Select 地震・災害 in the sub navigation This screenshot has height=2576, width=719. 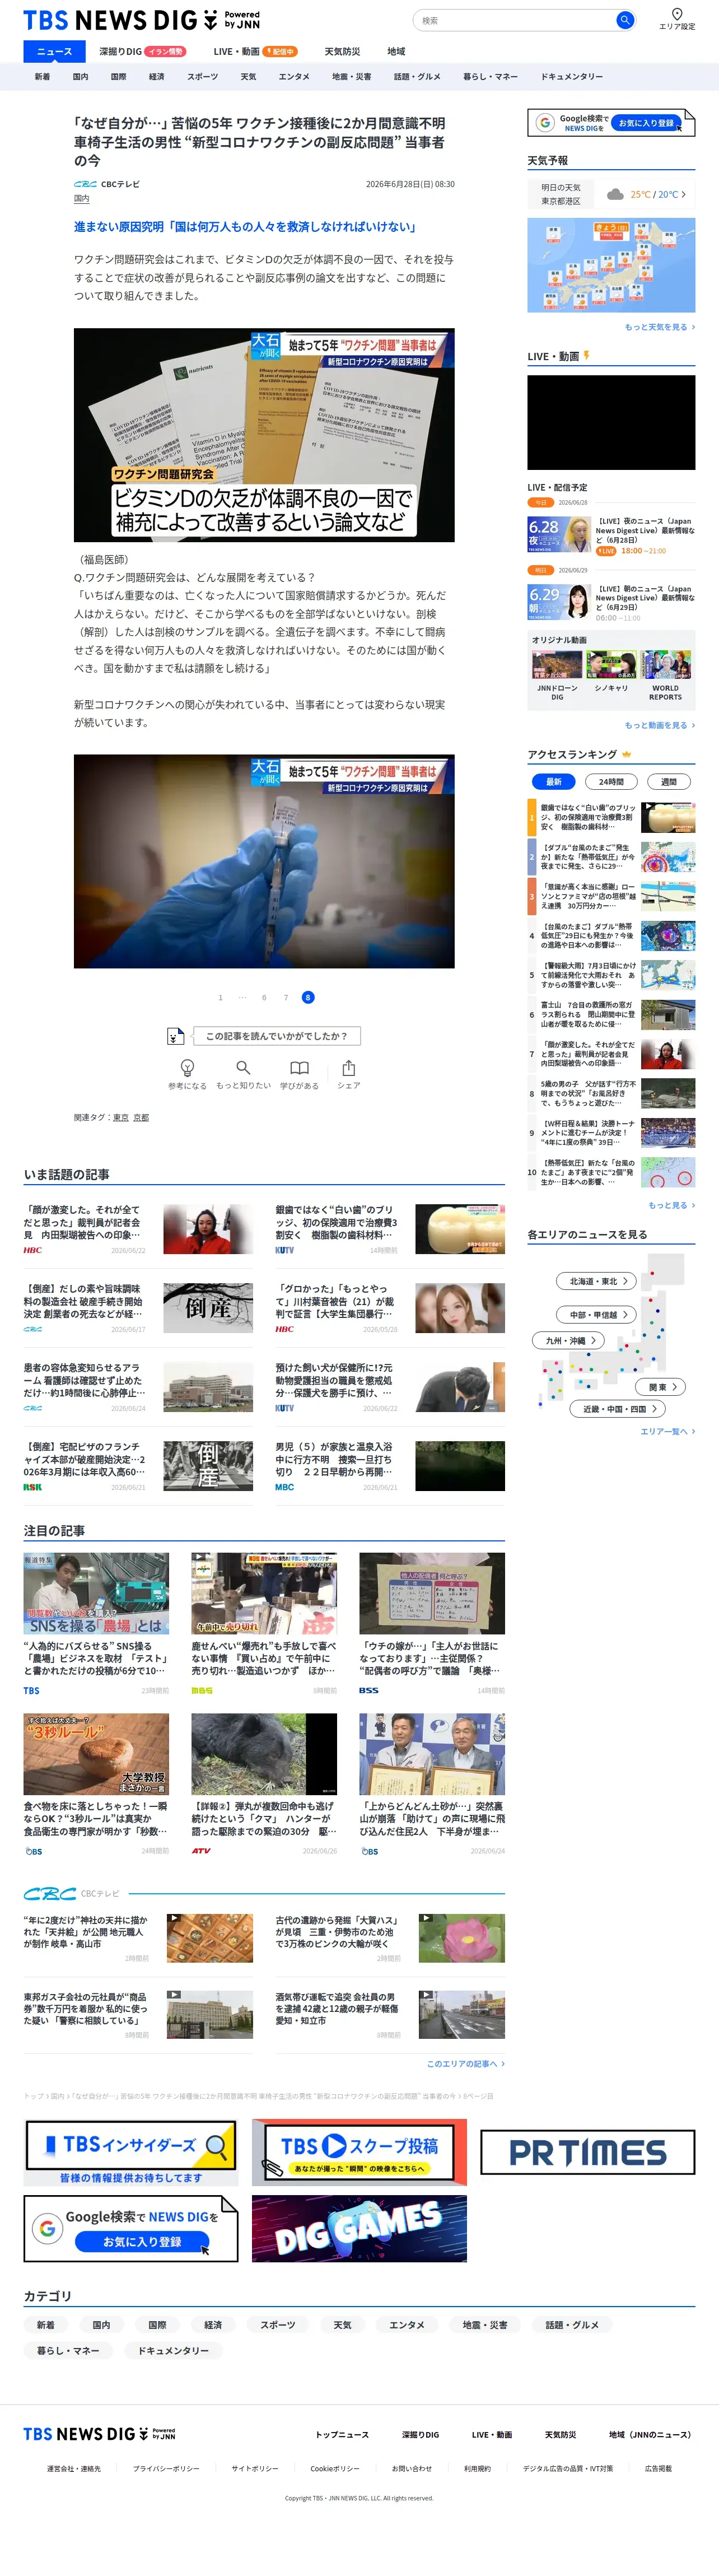351,76
